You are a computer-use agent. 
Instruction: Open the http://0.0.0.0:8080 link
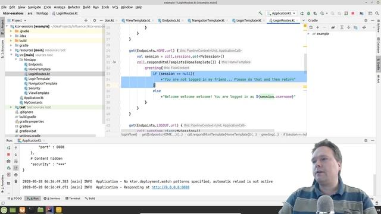(x=170, y=187)
